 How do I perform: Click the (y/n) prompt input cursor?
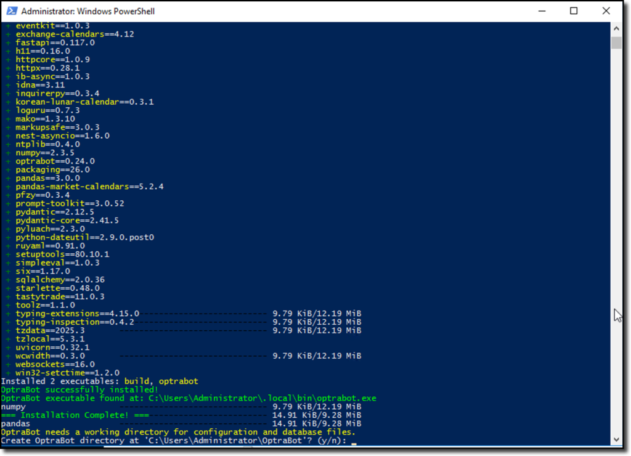point(353,441)
